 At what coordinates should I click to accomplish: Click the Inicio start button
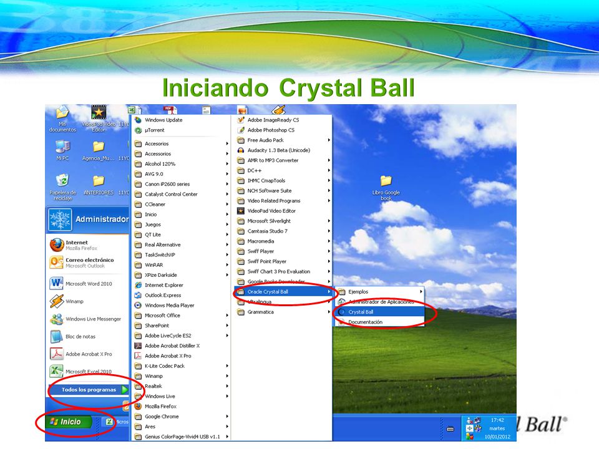(69, 422)
